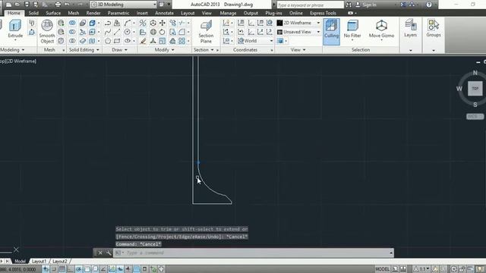Screen dimensions: 486x273
Task: Click the Sign In button
Action: click(366, 5)
